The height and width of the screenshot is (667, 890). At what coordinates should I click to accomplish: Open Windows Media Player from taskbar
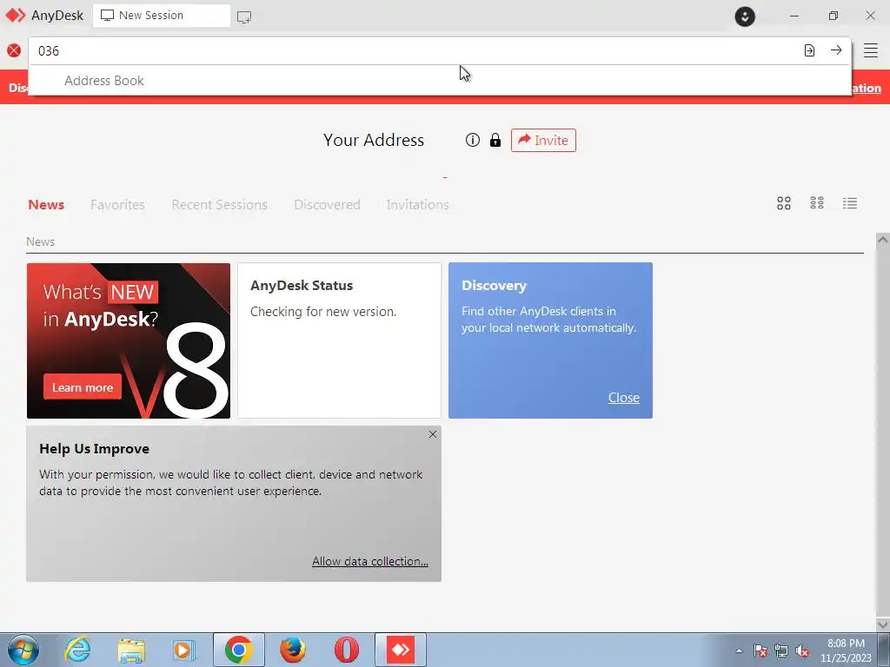[x=184, y=650]
